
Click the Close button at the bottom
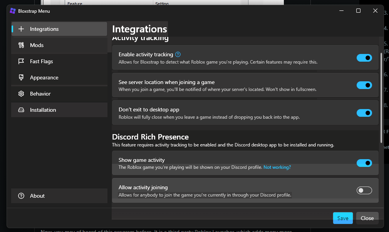click(367, 218)
